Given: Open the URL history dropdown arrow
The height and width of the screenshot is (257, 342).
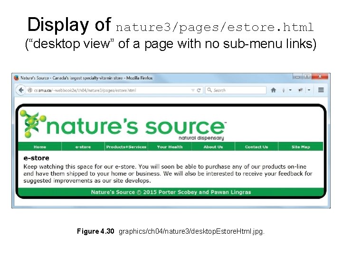Looking at the screenshot, I should (192, 90).
